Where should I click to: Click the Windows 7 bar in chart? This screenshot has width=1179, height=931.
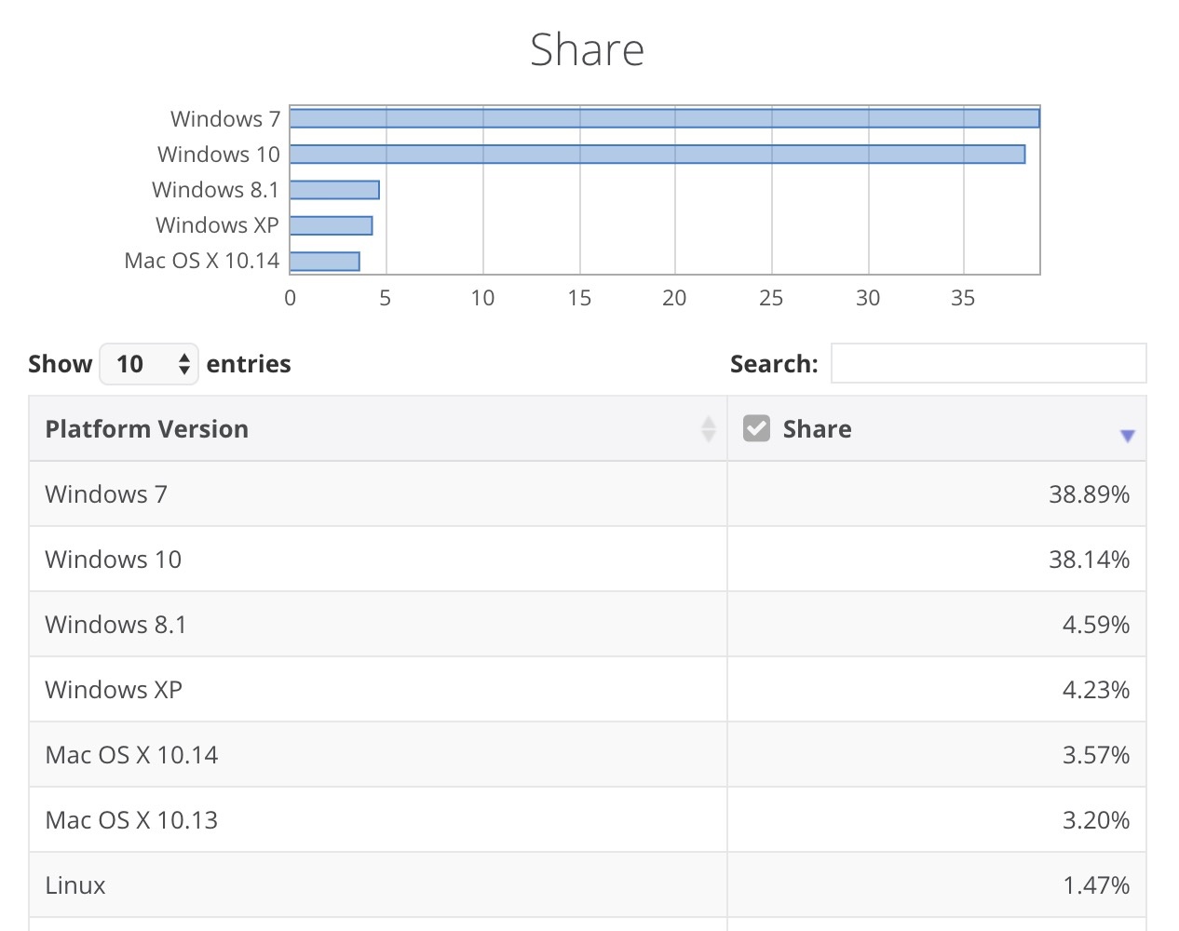tap(664, 118)
